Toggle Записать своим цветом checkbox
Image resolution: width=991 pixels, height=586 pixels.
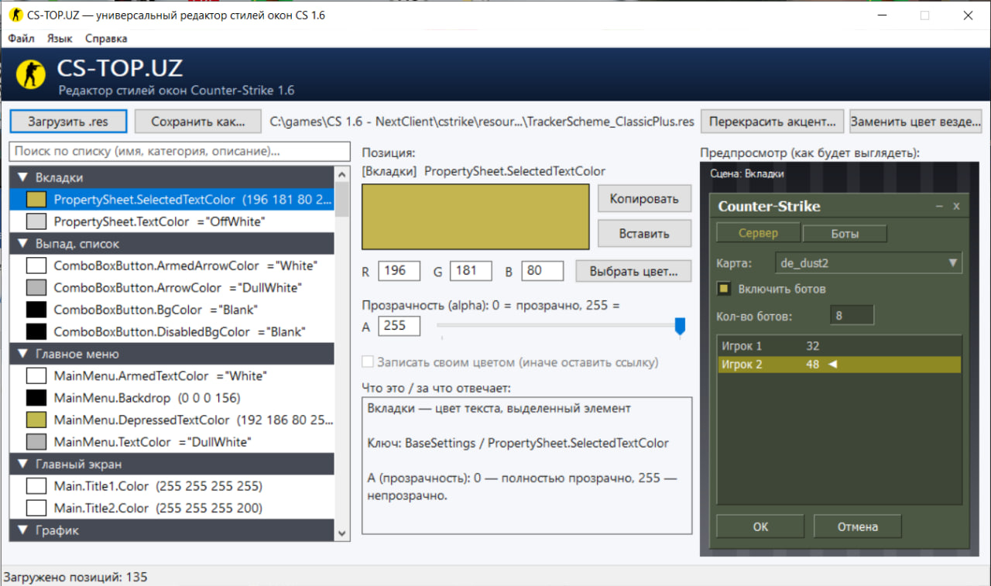click(x=369, y=362)
